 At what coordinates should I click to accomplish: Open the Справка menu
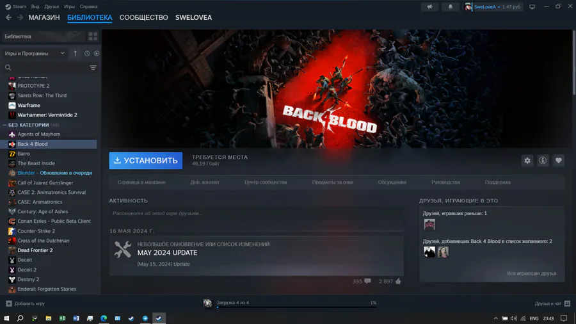click(x=88, y=6)
